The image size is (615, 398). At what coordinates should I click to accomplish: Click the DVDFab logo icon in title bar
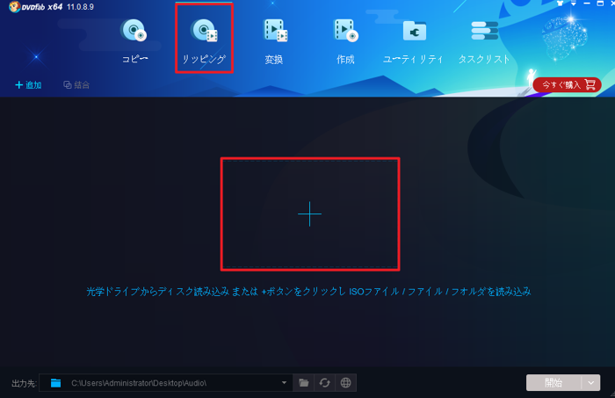pyautogui.click(x=15, y=7)
